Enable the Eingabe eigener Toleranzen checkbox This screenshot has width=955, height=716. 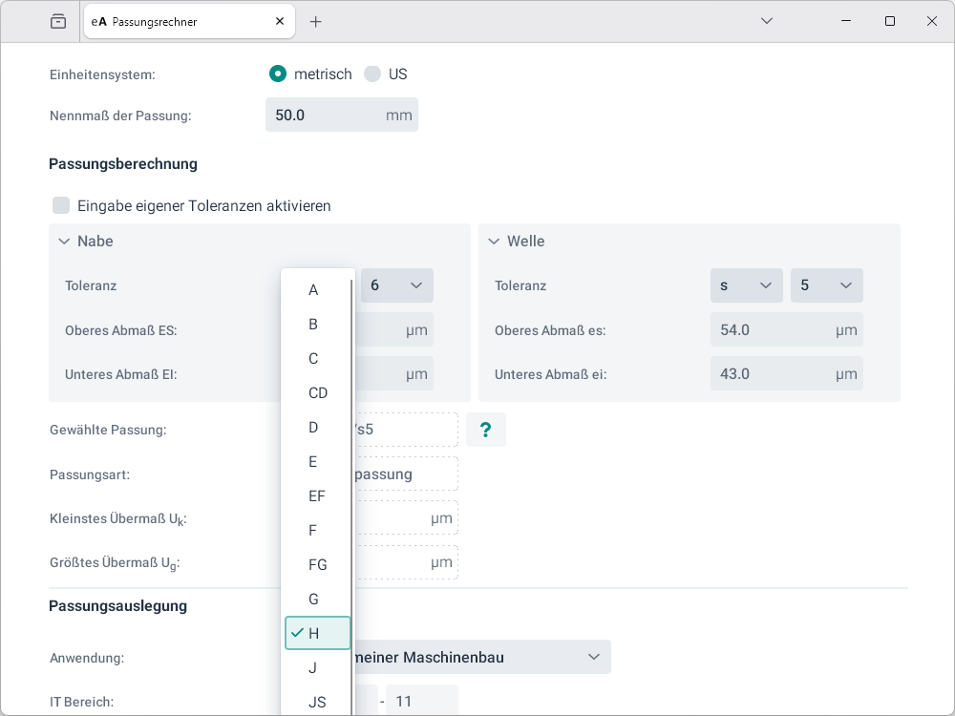[62, 205]
